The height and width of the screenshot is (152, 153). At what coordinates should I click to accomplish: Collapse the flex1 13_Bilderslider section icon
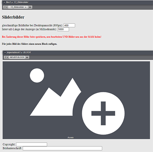pyautogui.click(x=4, y=2)
